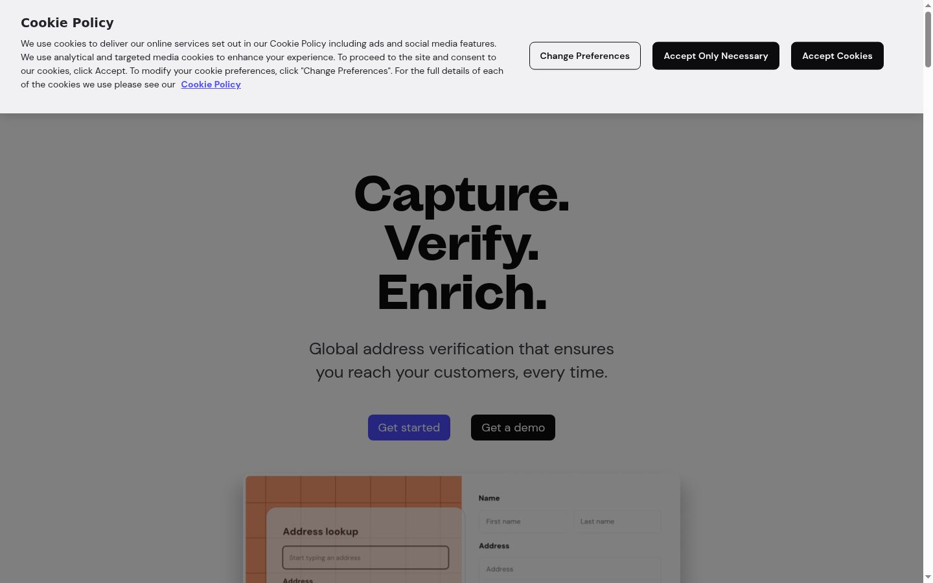Click the scrollbar up arrow

click(928, 5)
